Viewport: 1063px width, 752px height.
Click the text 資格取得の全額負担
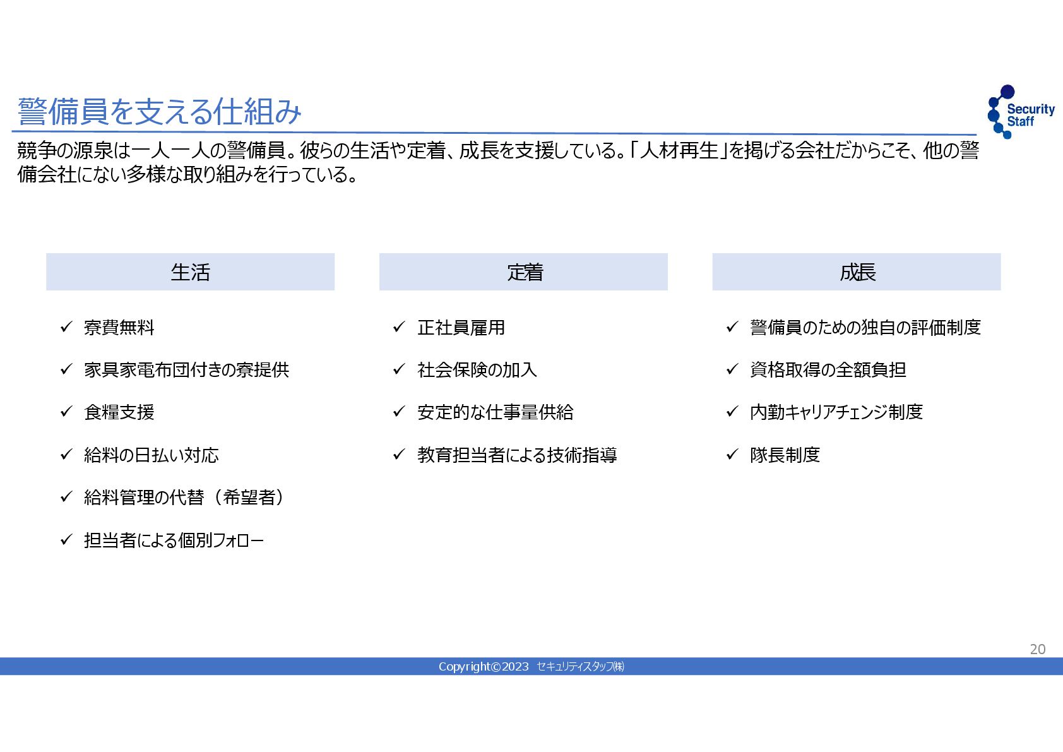(828, 370)
